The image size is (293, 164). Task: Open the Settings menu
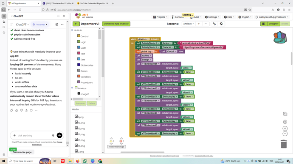[212, 17]
